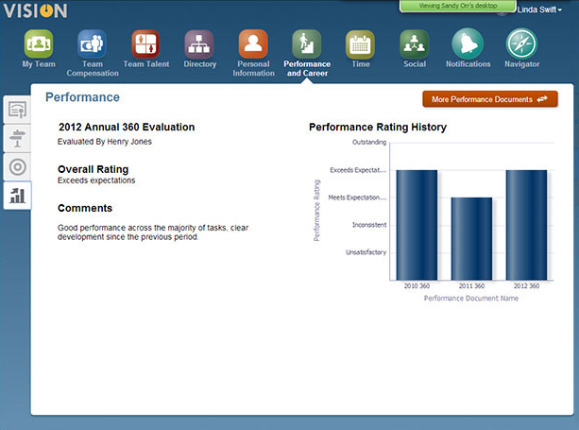Select the signpost sidebar icon
Screen dimensions: 579x430
pyautogui.click(x=17, y=139)
